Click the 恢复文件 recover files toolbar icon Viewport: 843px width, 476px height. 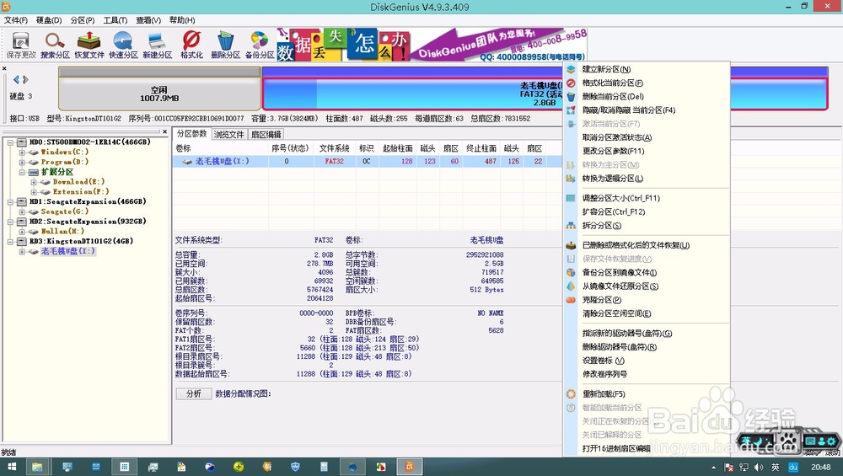pos(89,45)
